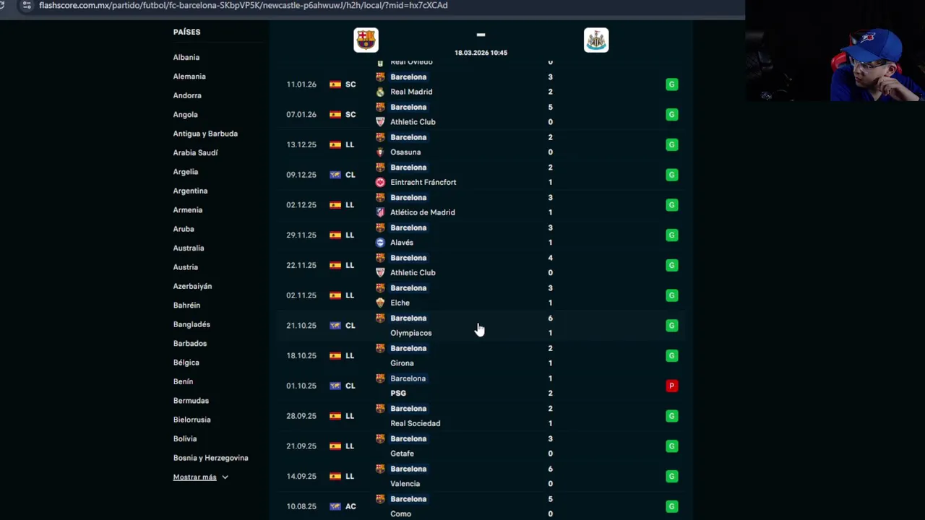Click green G badge for Alavés match
Screen dimensions: 925x520
(x=671, y=235)
